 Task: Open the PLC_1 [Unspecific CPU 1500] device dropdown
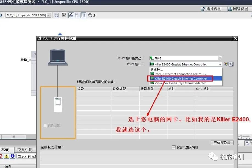[49, 15]
